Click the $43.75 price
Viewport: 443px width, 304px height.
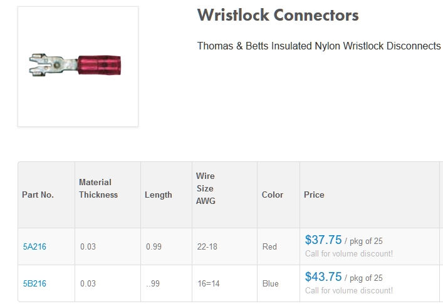click(x=323, y=277)
